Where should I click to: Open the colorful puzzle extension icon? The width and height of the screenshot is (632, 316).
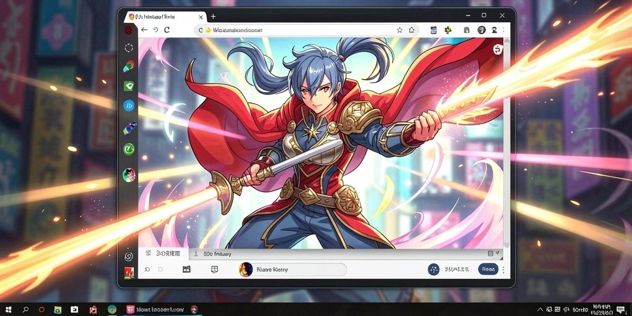[x=447, y=30]
